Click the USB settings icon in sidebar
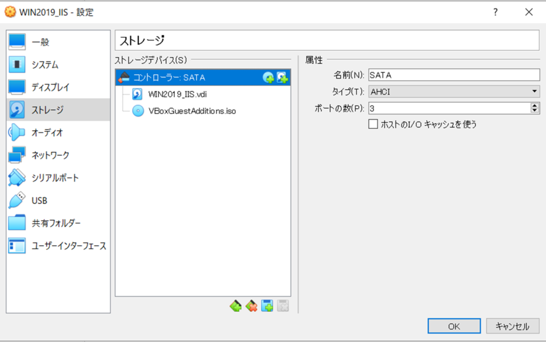Image resolution: width=546 pixels, height=342 pixels. (x=17, y=201)
